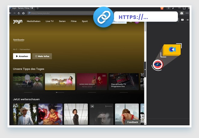Focus the address bar with joyn.de URL
Viewport: 199px width, 138px height.
61,13
